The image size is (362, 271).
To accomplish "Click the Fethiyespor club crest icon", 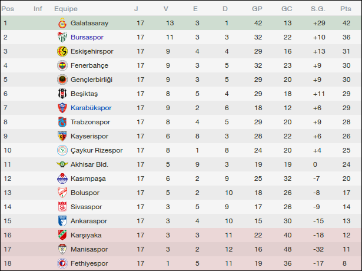I will tap(61, 263).
